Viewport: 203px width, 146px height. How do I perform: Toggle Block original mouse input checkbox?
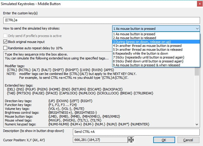point(5,42)
